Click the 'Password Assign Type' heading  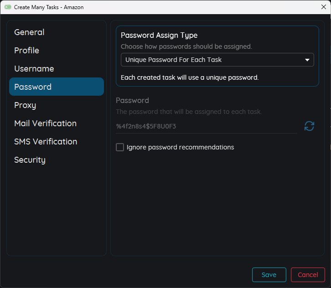(159, 36)
